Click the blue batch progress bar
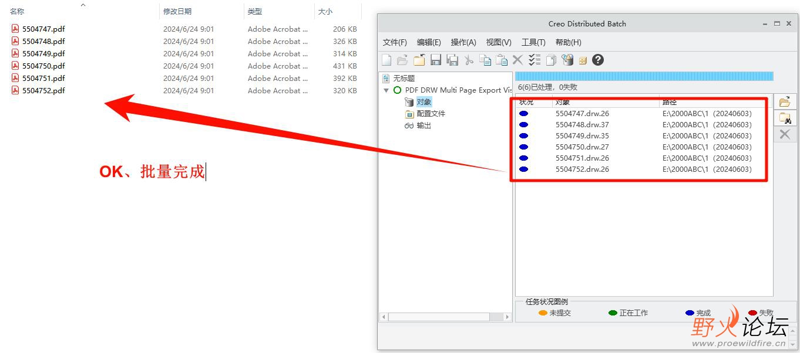Screen dimensions: 800x353 point(644,76)
